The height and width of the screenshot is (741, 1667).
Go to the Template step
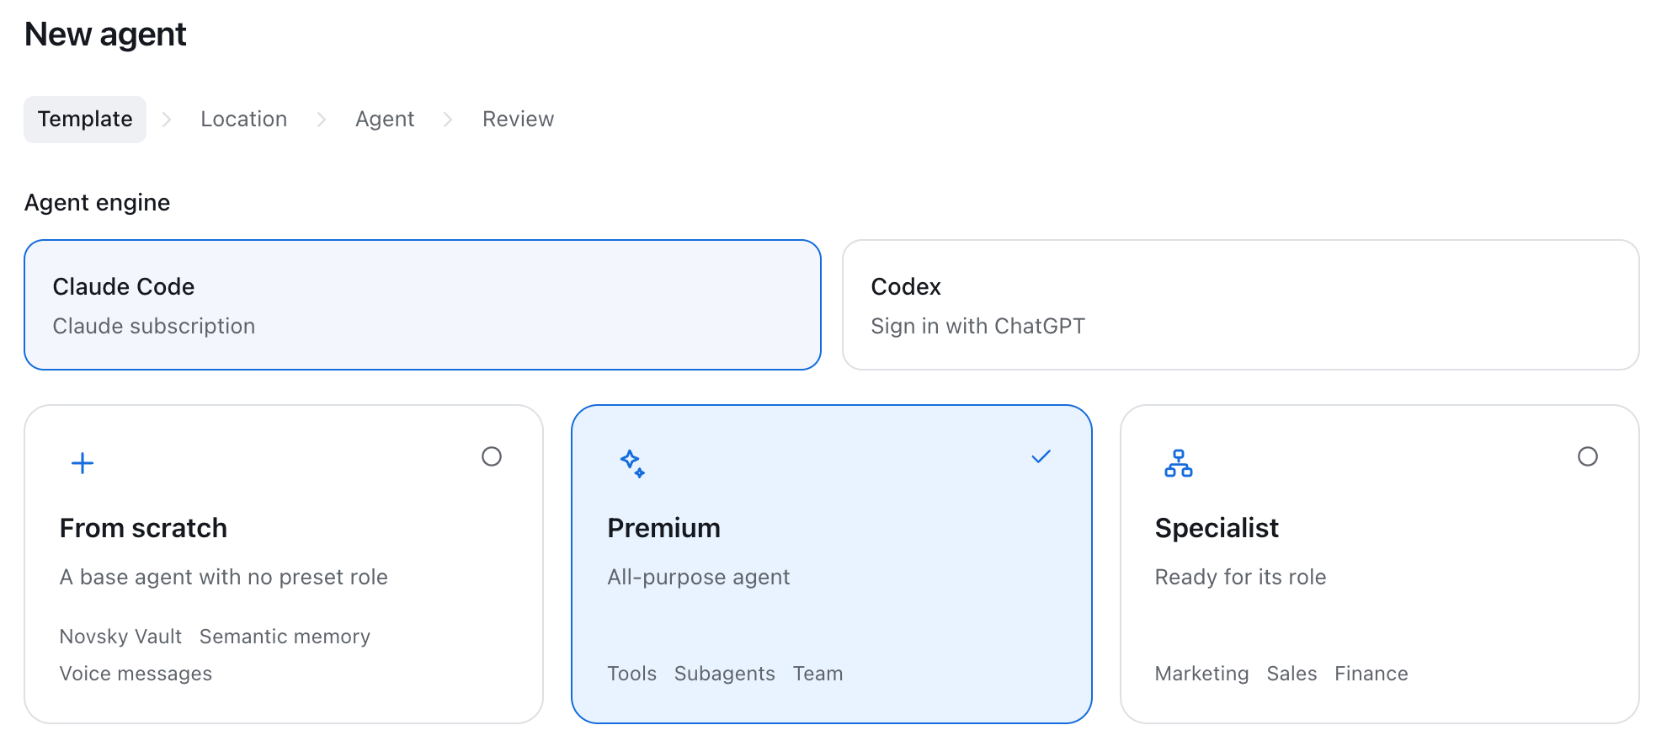tap(85, 120)
